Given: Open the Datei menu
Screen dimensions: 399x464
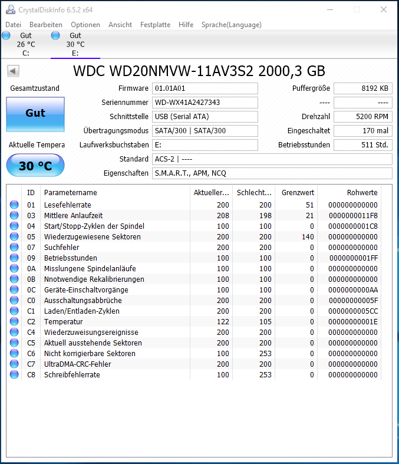Looking at the screenshot, I should pos(14,25).
